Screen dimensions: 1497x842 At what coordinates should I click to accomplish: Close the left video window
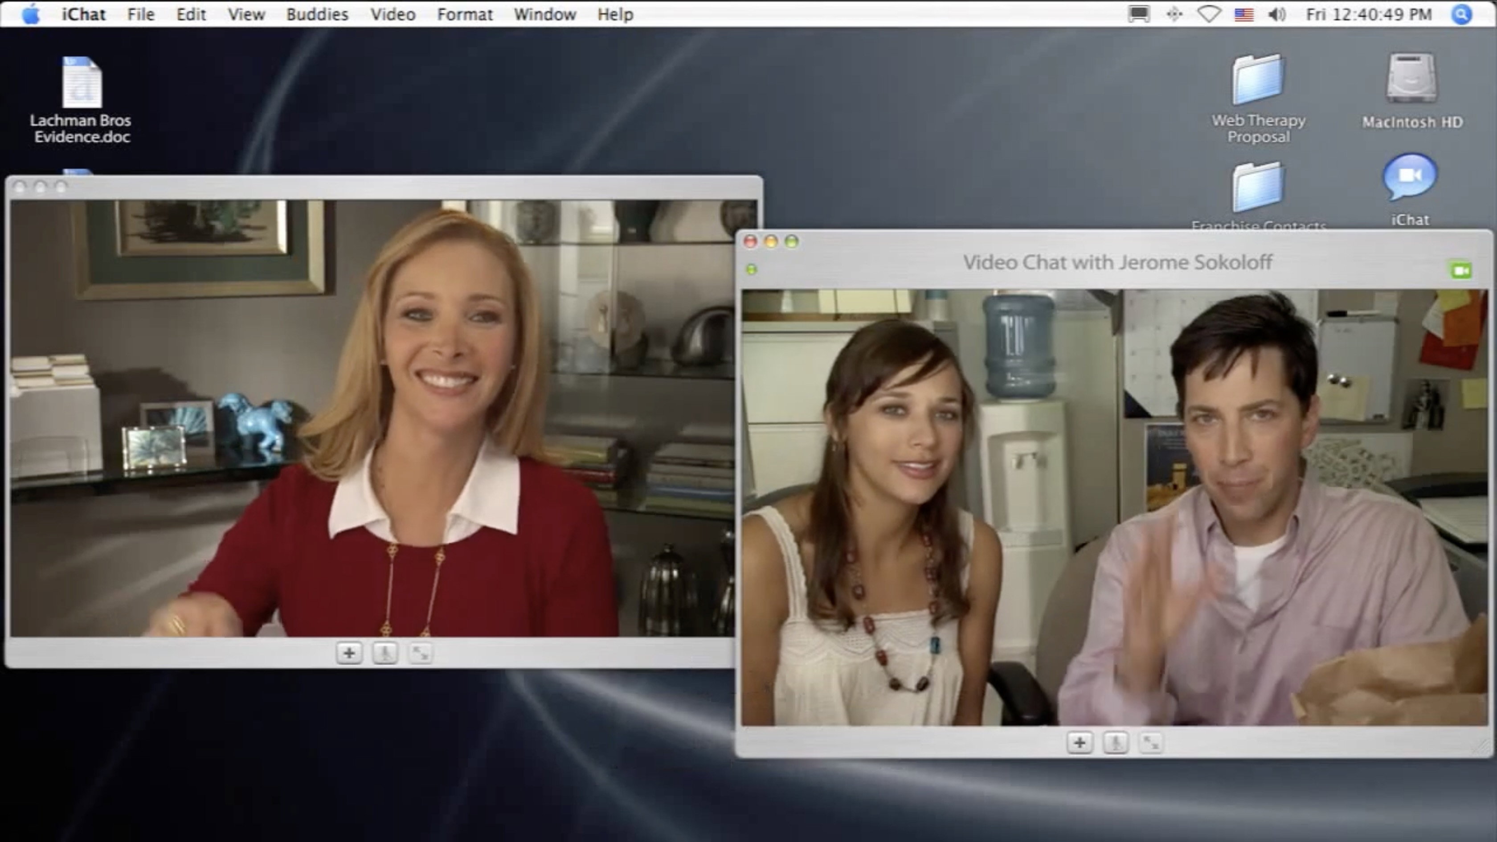point(19,187)
